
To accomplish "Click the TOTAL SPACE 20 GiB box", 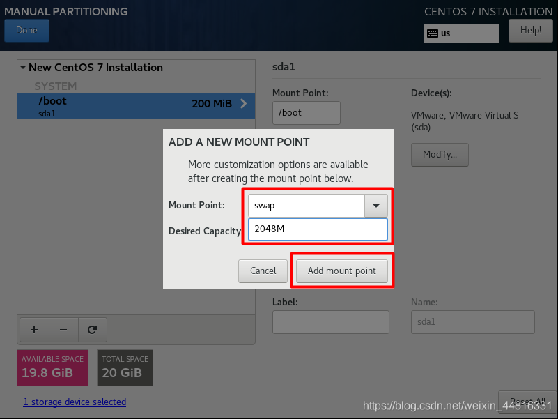I will (125, 367).
